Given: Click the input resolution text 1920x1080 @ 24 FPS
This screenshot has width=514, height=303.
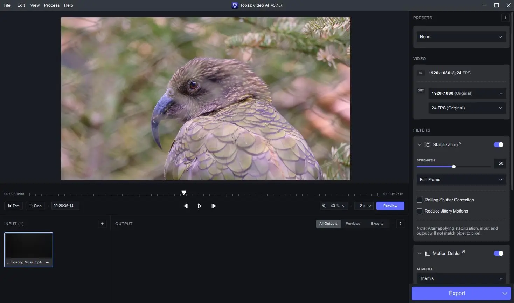Looking at the screenshot, I should (x=450, y=73).
